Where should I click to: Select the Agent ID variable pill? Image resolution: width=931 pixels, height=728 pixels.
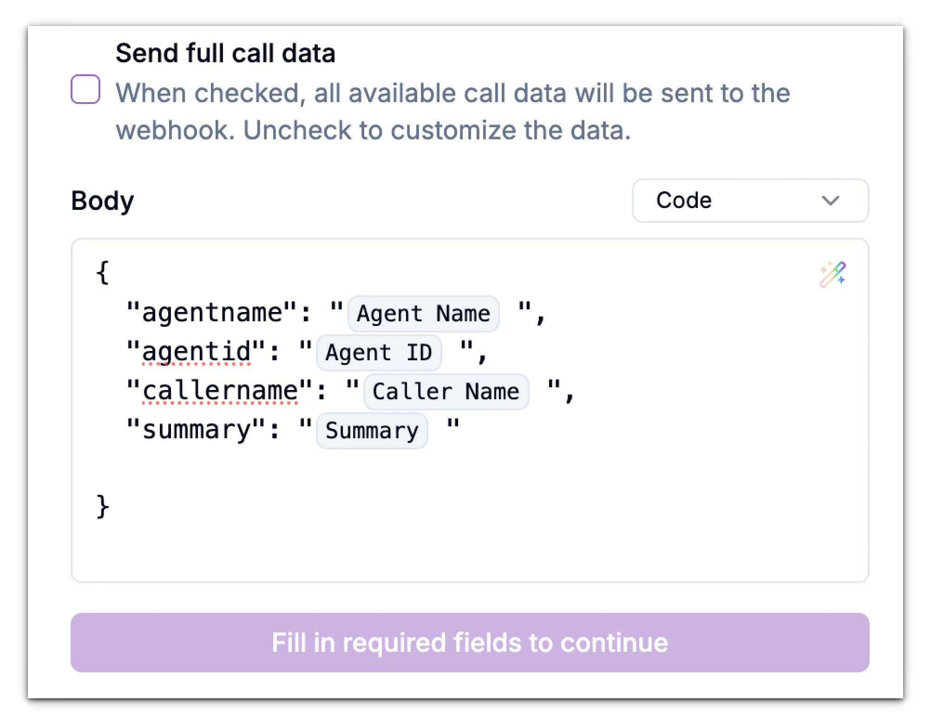(378, 352)
